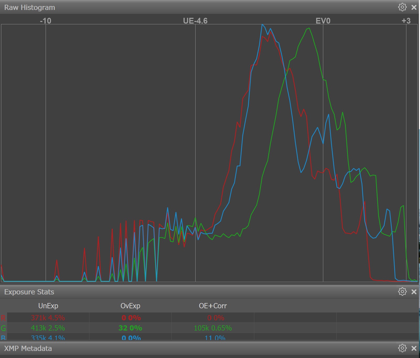Click the Raw Histogram panel title
Image resolution: width=420 pixels, height=358 pixels.
click(x=30, y=7)
